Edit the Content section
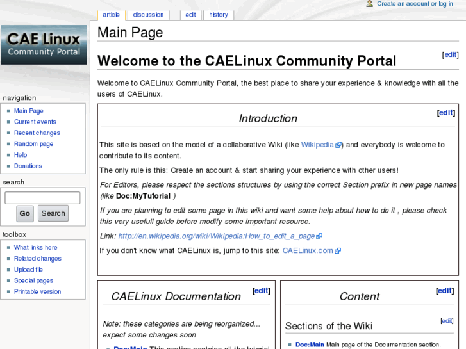 point(445,291)
